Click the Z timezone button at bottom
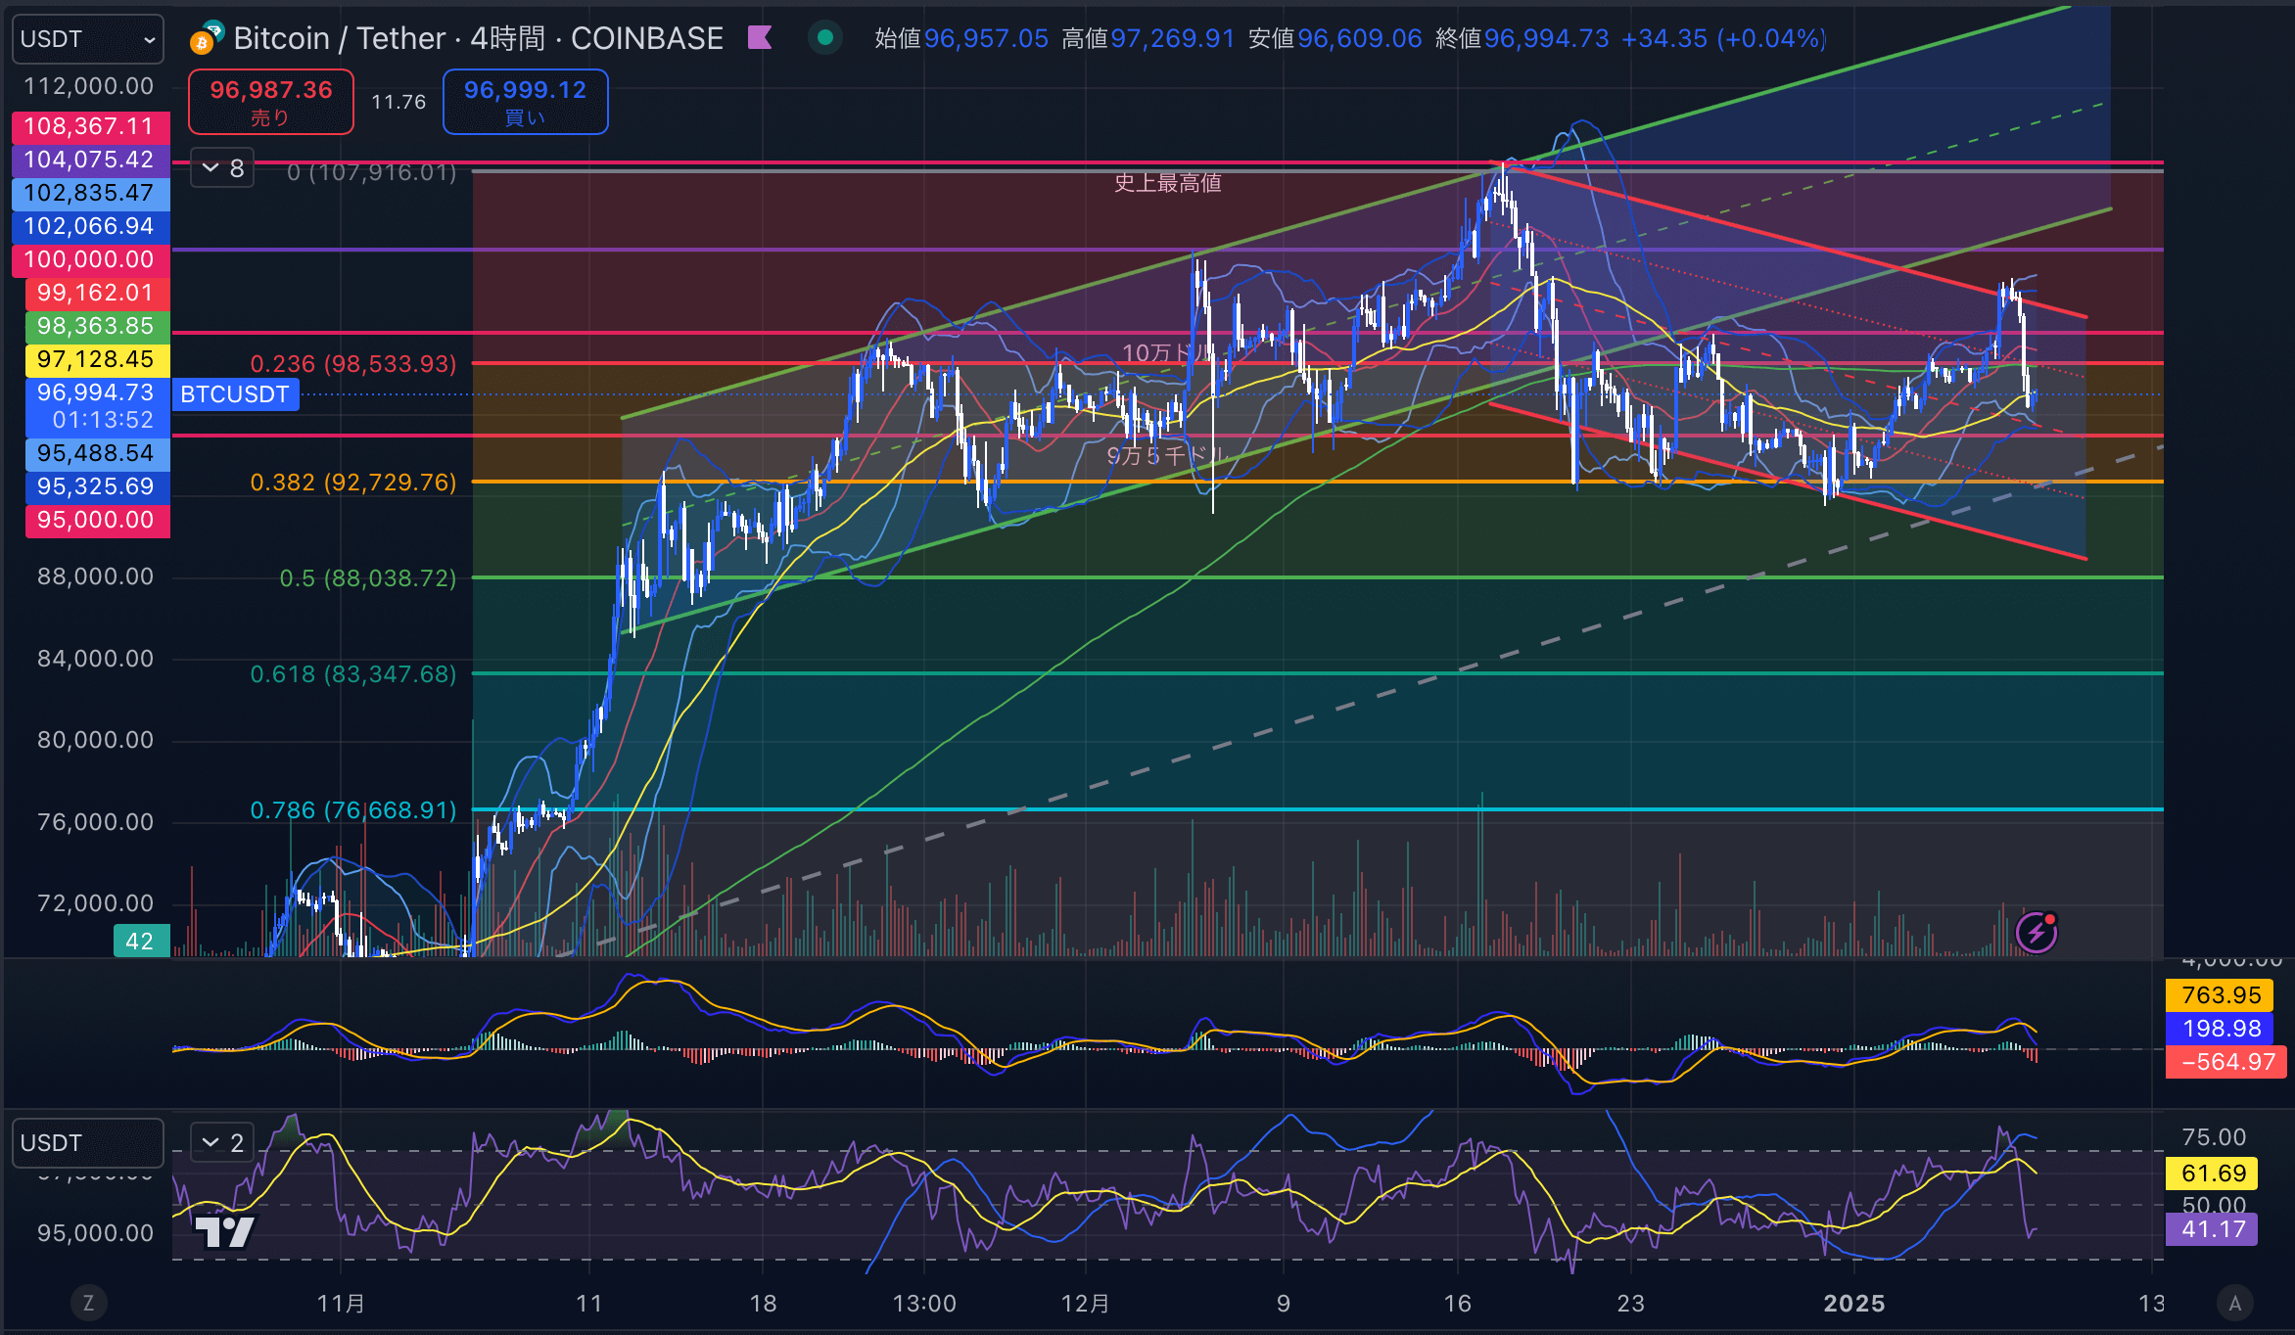Viewport: 2295px width, 1335px height. 88,1303
